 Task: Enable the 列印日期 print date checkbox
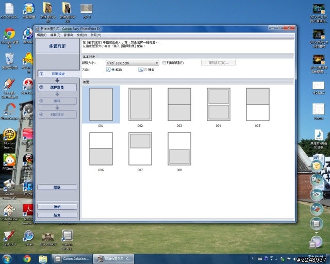point(164,62)
